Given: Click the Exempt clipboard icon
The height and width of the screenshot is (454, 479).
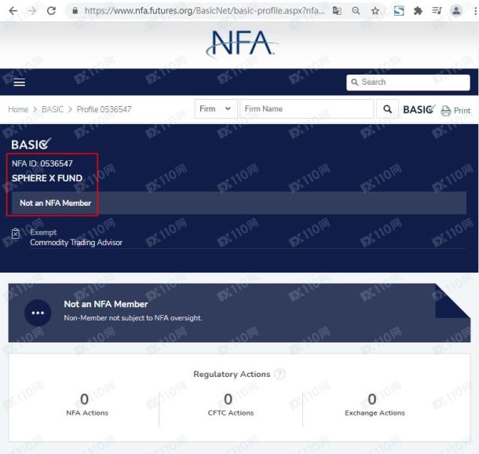Looking at the screenshot, I should click(x=16, y=233).
